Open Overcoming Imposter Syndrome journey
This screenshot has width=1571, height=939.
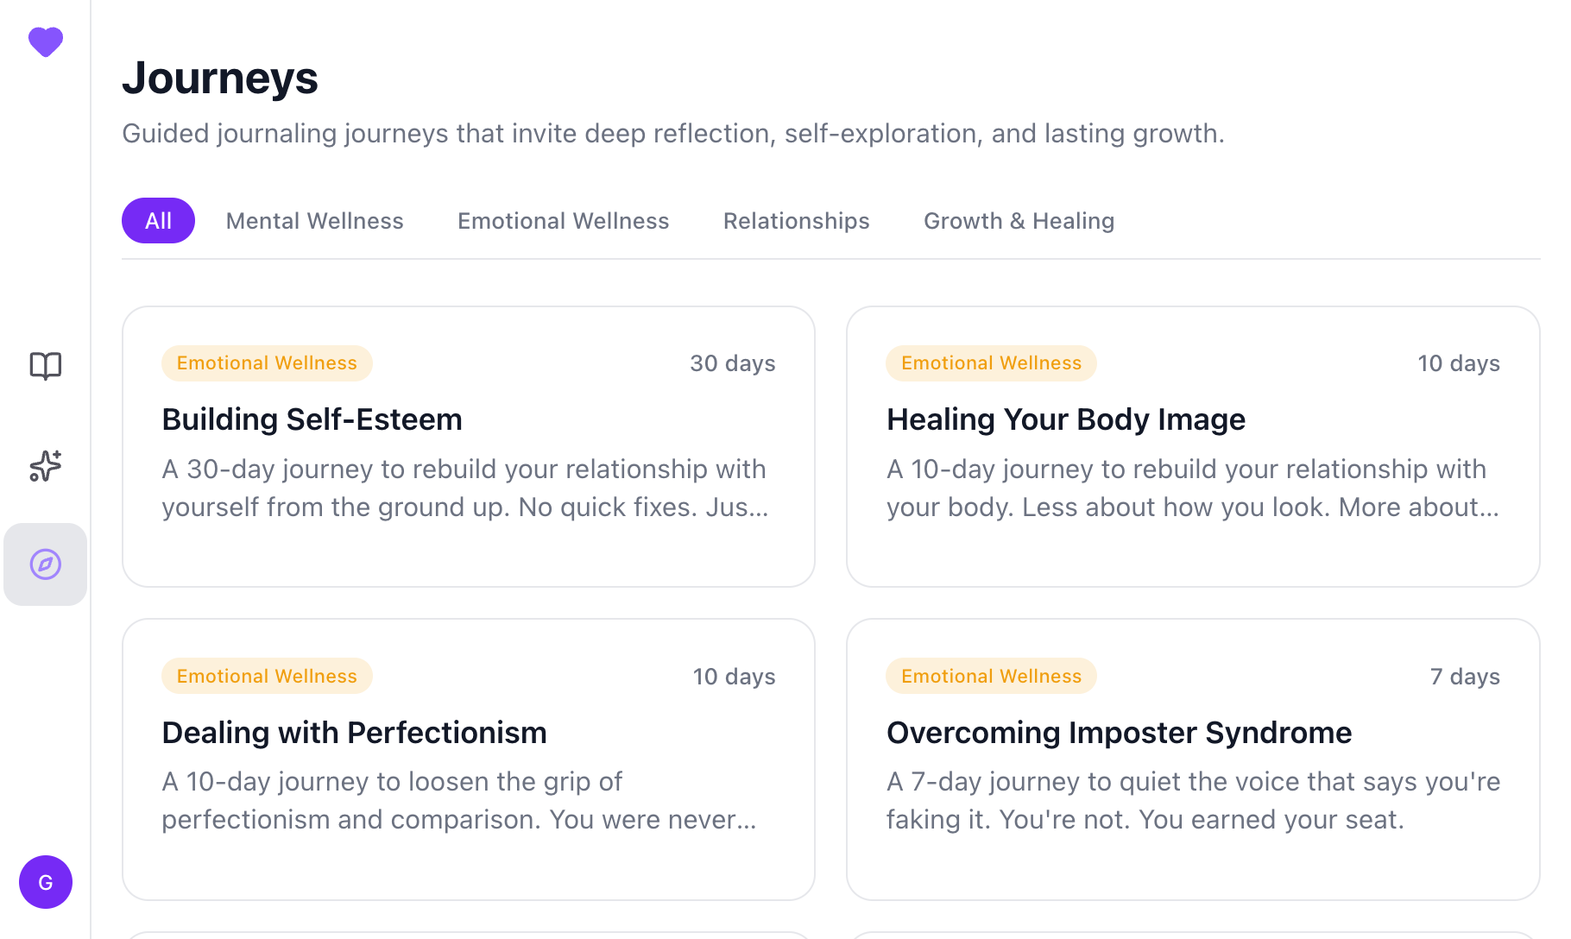[x=1119, y=733]
